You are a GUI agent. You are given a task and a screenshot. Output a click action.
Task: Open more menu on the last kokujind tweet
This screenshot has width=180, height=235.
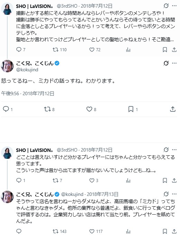[x=174, y=194]
